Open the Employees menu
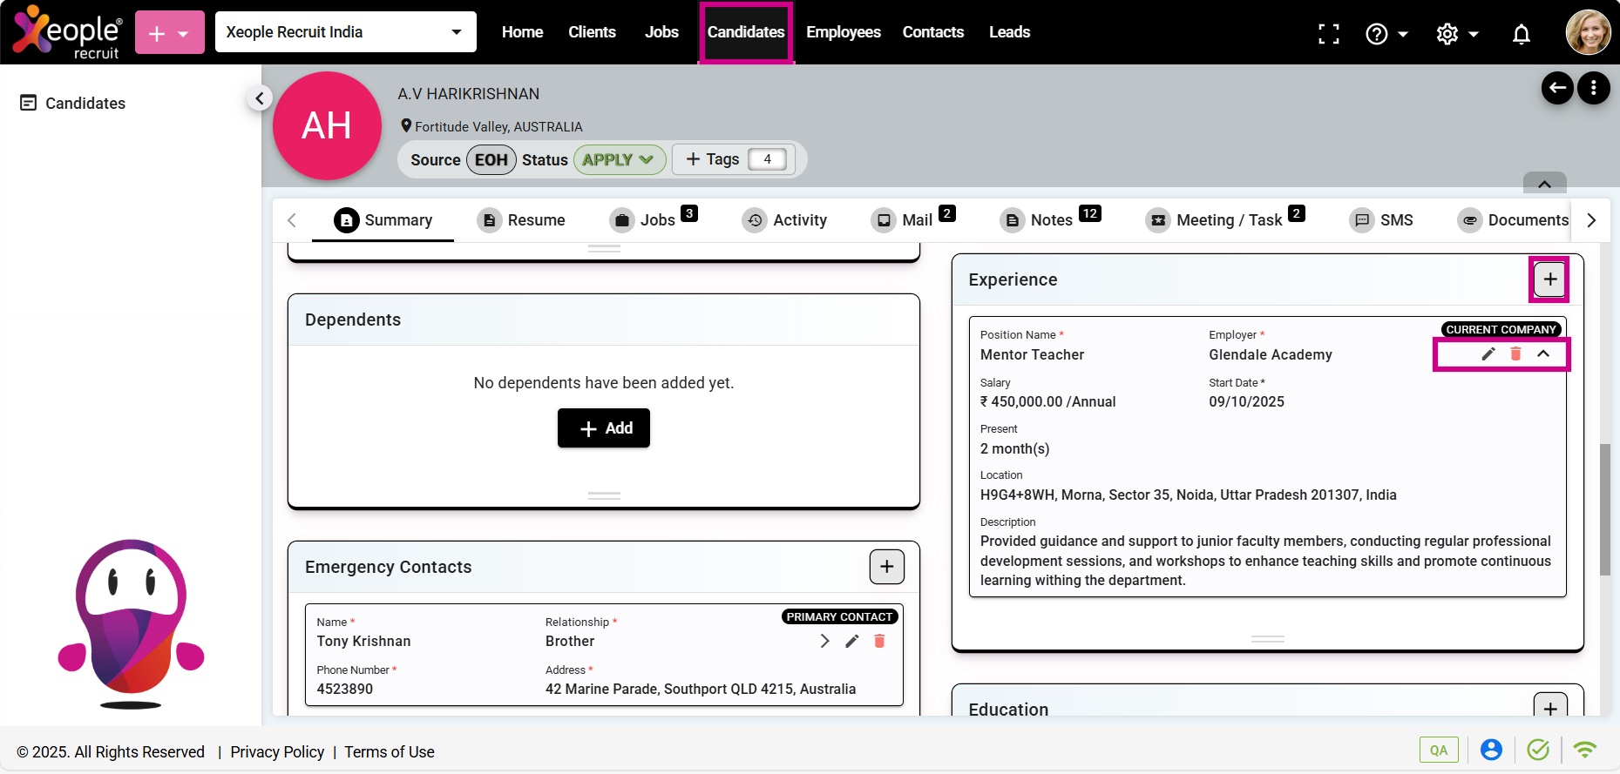The width and height of the screenshot is (1620, 774). (x=843, y=32)
